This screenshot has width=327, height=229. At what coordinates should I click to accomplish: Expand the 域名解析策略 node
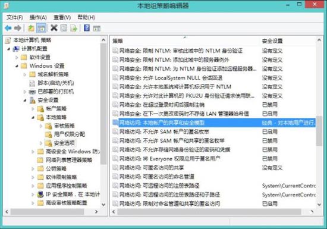[x=25, y=74]
